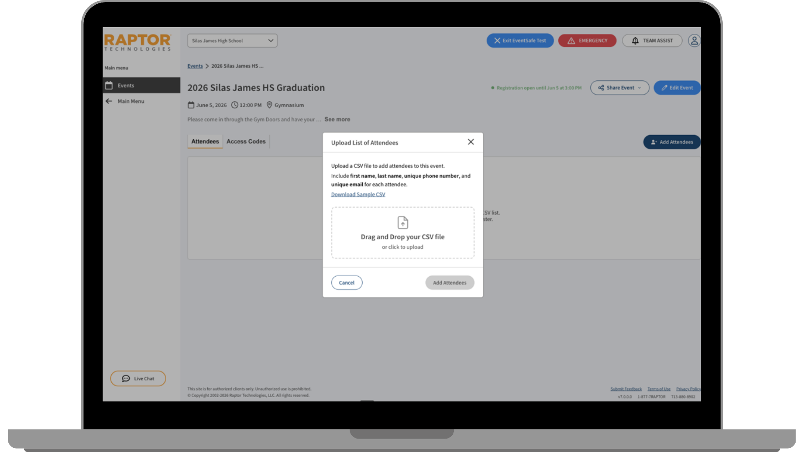
Task: Click the back arrow beside Main Menu
Action: 109,101
